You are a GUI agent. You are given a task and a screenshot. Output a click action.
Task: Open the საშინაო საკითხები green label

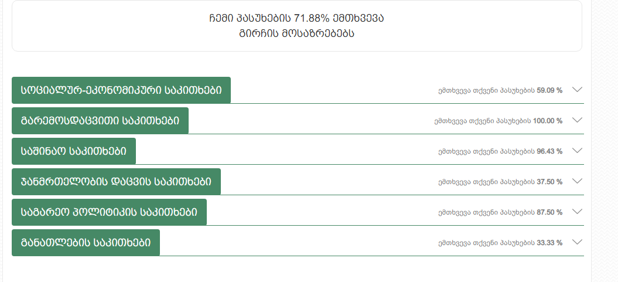point(74,151)
